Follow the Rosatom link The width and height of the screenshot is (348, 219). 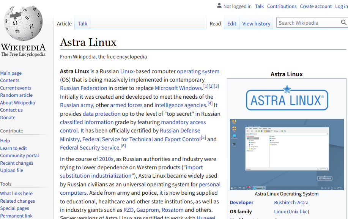pyautogui.click(x=172, y=210)
